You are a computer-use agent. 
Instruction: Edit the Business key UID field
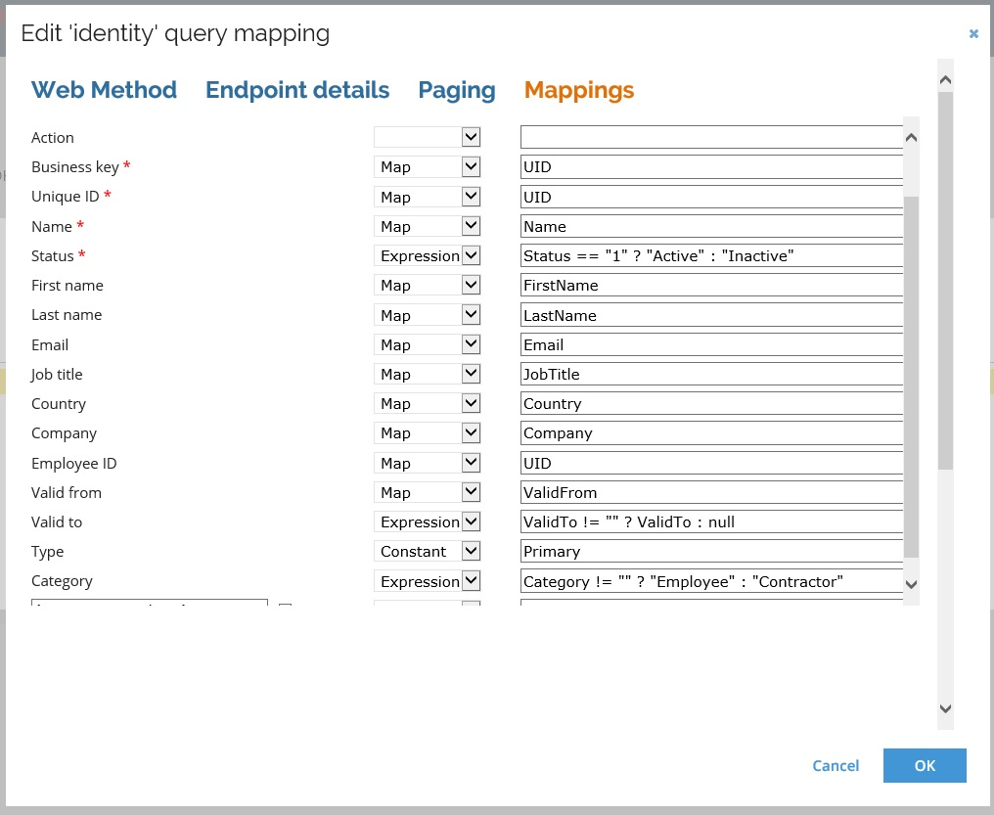click(x=711, y=166)
